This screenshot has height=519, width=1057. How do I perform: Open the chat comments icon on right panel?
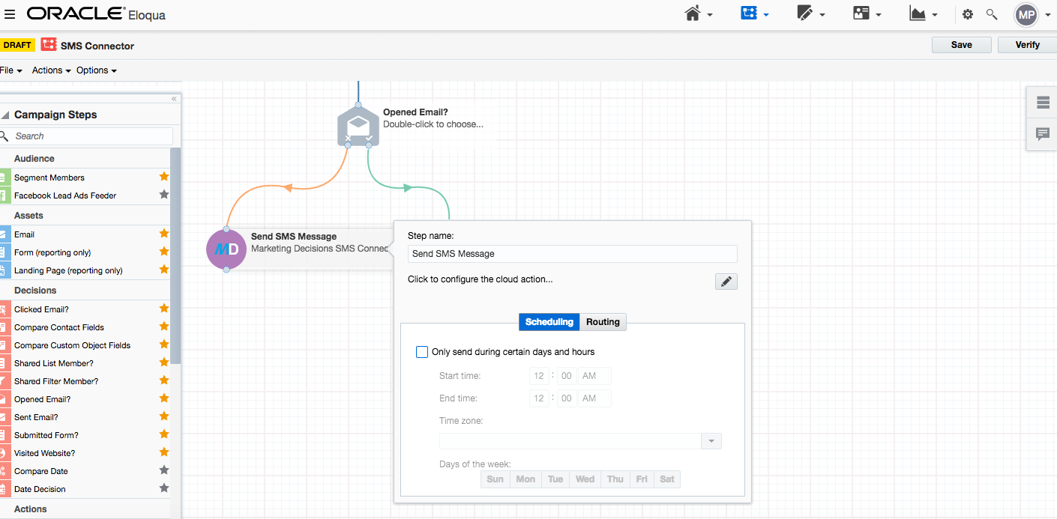pyautogui.click(x=1042, y=134)
